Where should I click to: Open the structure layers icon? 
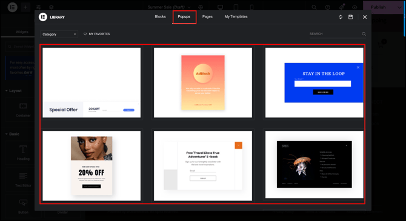[52, 7]
